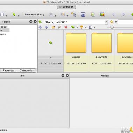Click the /Users/Hal9000/ path field

(x=75, y=22)
